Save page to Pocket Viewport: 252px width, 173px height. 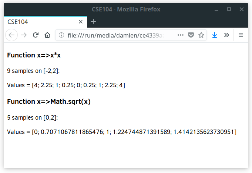(191, 35)
